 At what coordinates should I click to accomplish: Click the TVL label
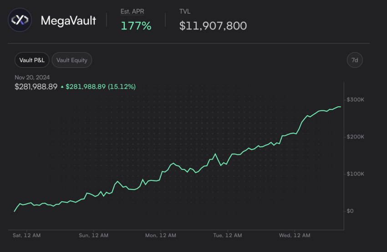[185, 11]
